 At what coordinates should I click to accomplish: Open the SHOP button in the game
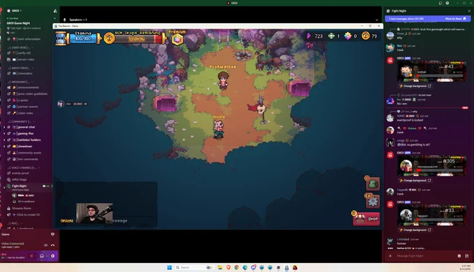(x=366, y=218)
